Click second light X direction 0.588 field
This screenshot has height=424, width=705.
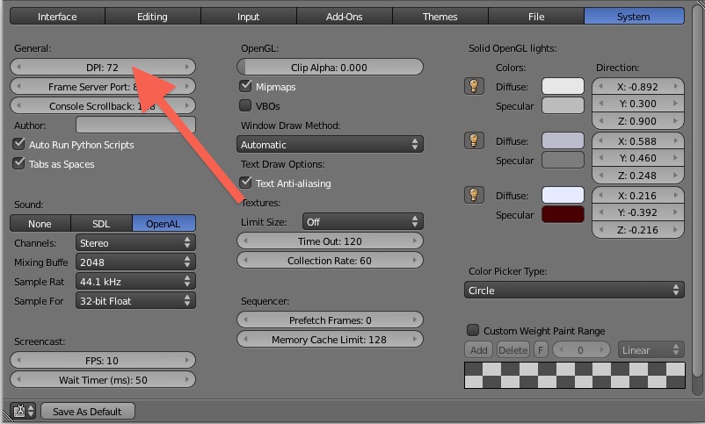tap(638, 140)
